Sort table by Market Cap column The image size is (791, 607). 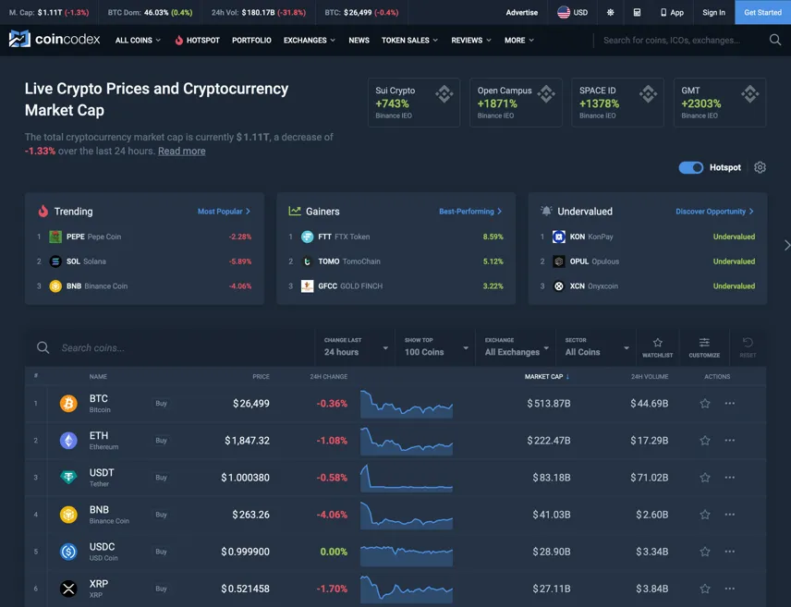click(x=546, y=376)
